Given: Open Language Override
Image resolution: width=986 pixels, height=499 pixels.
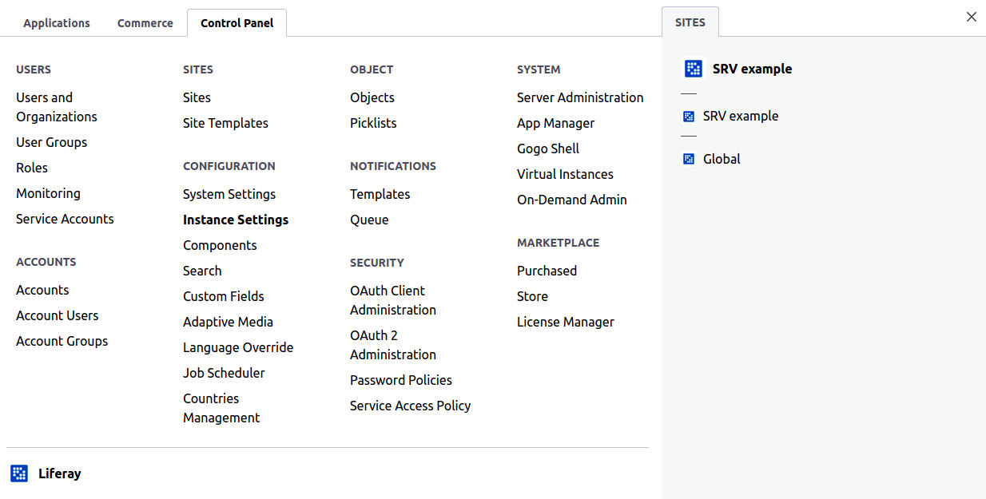Looking at the screenshot, I should [238, 347].
